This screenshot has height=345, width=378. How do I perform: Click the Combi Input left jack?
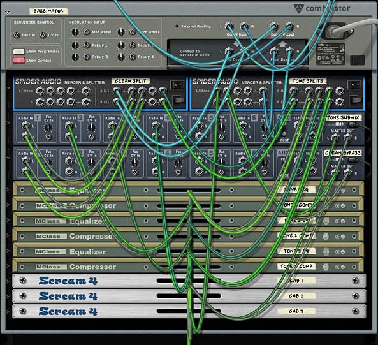[x=229, y=26]
